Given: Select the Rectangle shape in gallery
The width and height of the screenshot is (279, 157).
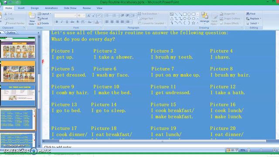Looking at the screenshot, I should click(185, 14).
